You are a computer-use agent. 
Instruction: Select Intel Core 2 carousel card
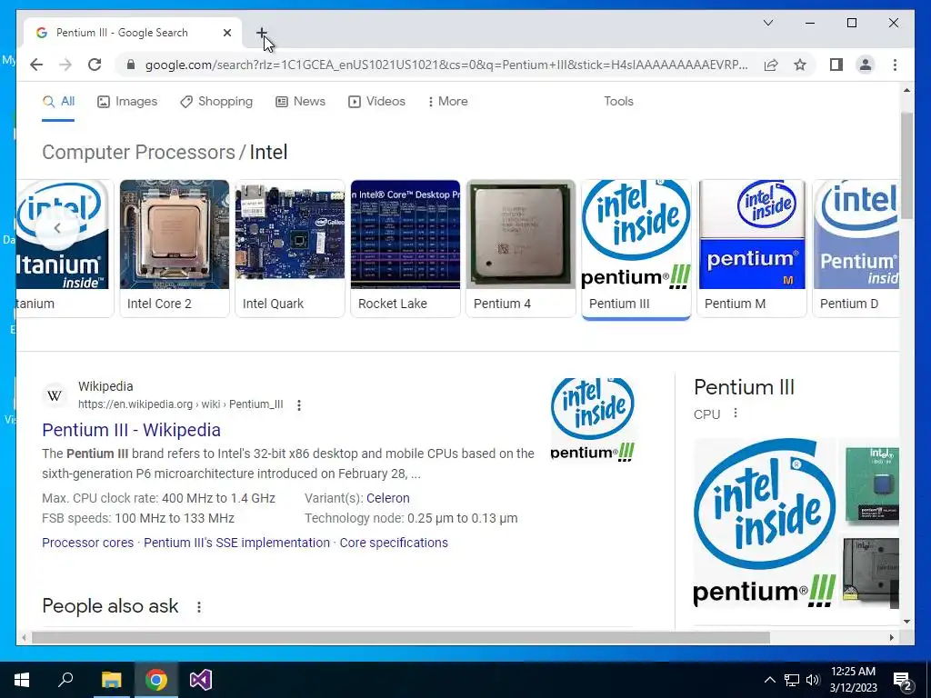(174, 248)
